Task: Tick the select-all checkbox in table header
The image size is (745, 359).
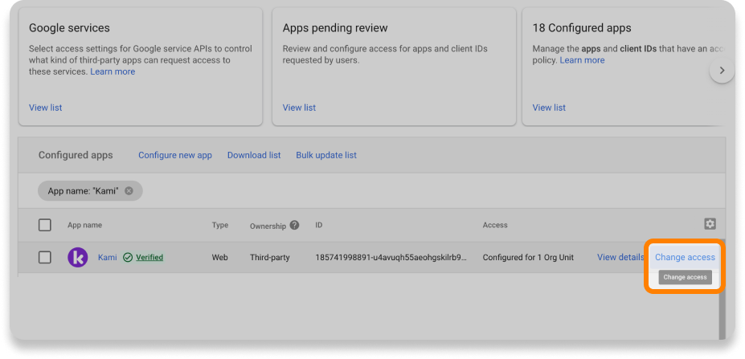Action: tap(45, 225)
